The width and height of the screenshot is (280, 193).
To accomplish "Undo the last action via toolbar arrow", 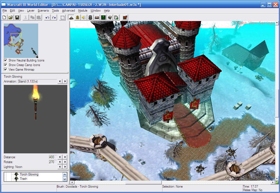I will point(47,18).
